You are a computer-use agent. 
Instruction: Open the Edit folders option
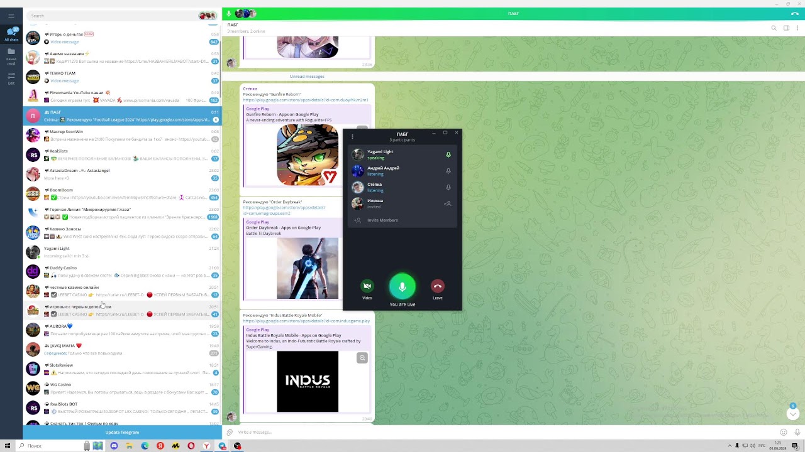point(11,78)
